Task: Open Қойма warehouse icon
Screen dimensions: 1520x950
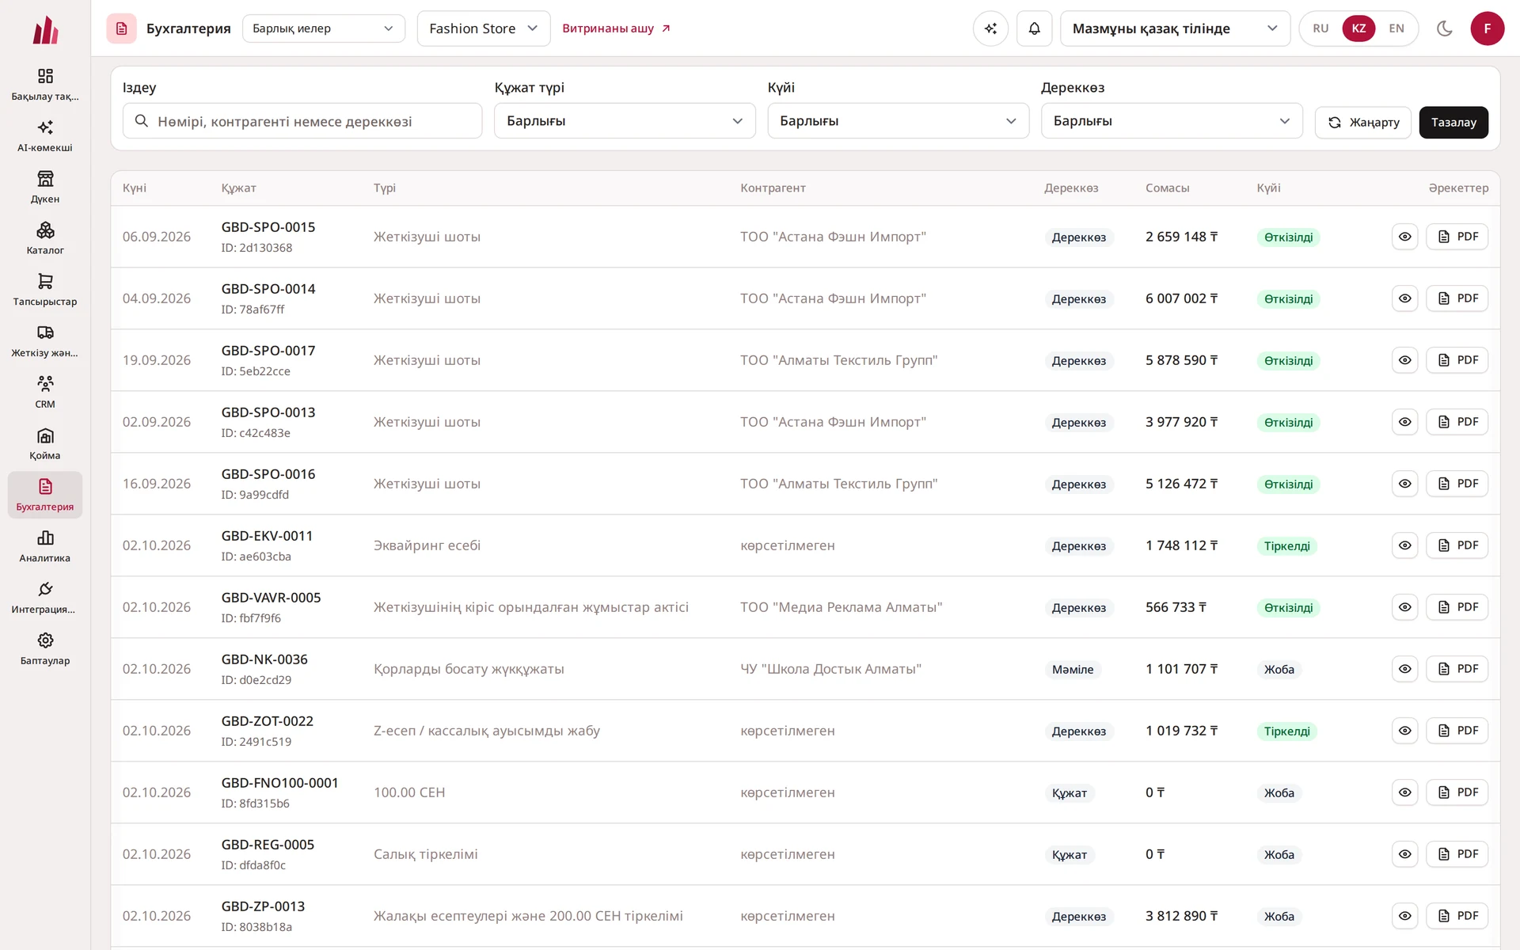Action: [x=45, y=435]
